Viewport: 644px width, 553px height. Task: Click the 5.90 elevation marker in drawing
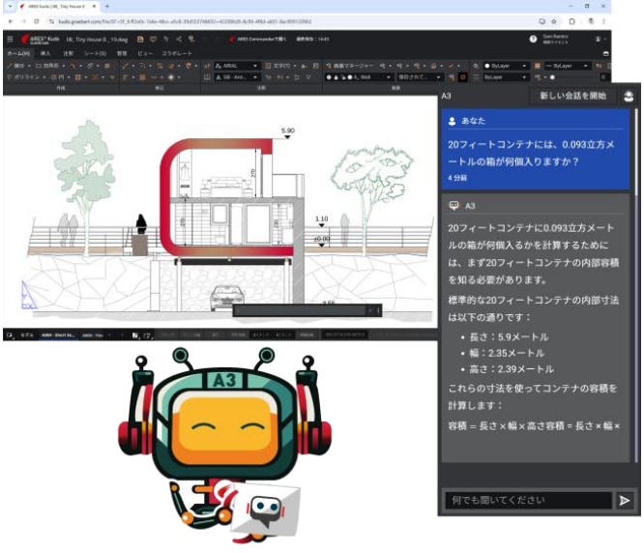pos(287,132)
